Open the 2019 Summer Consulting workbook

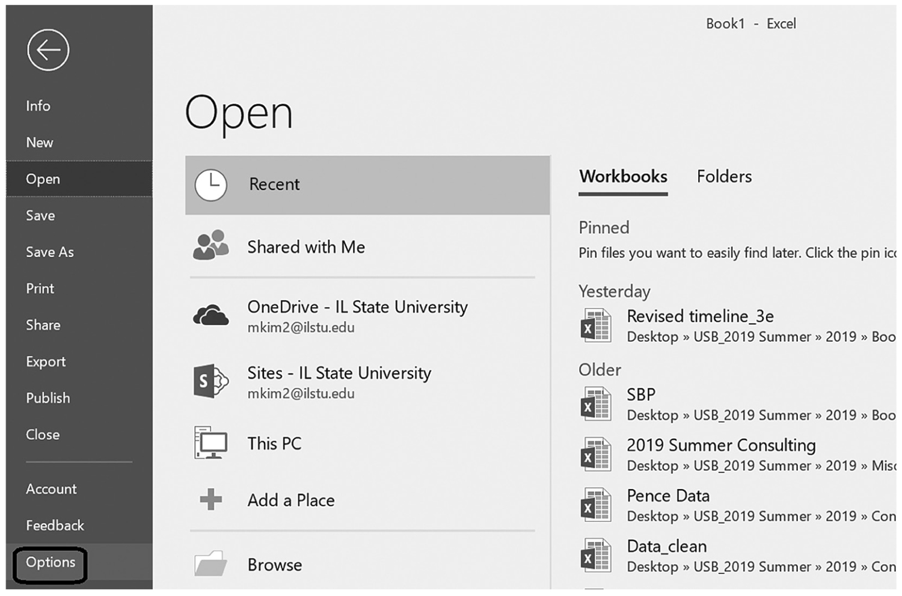(x=737, y=455)
